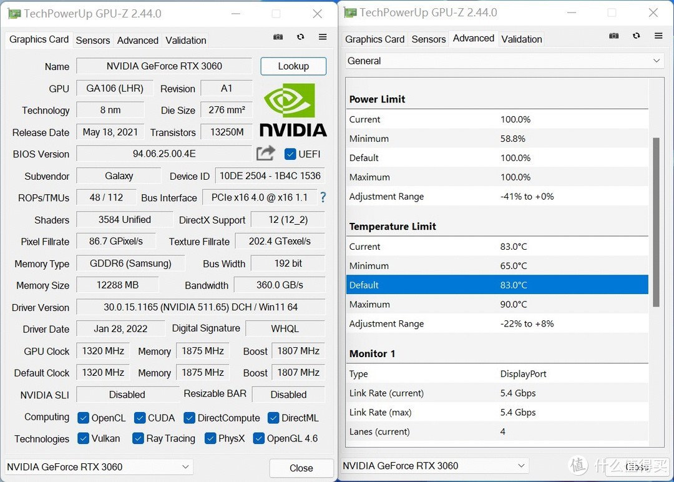Select Link Rate (current) row
This screenshot has height=482, width=674.
pos(497,393)
